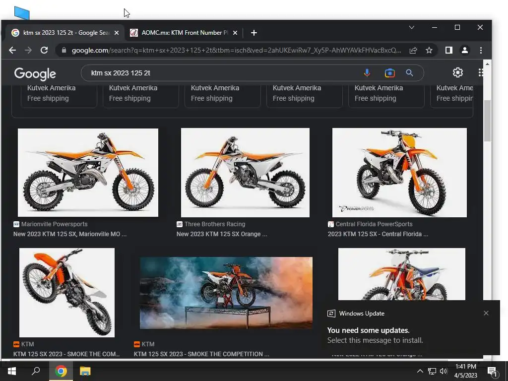Go to the Google homepage via the logo
The width and height of the screenshot is (508, 381).
coord(35,74)
